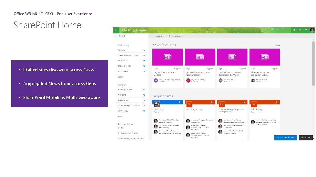Open the Changes in Denver Legislation thumbnail
The width and height of the screenshot is (316, 177).
(x=265, y=57)
